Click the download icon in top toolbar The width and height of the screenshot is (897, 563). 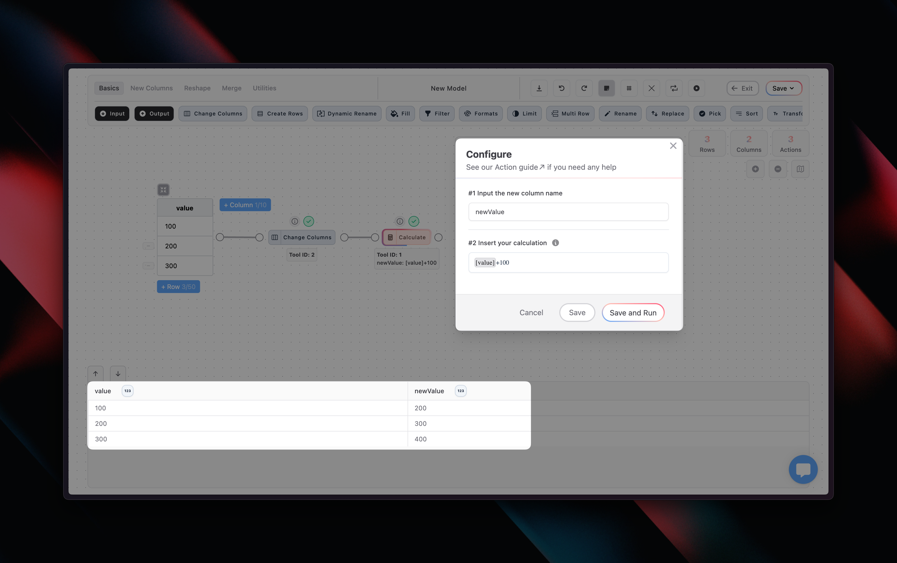[x=539, y=88]
